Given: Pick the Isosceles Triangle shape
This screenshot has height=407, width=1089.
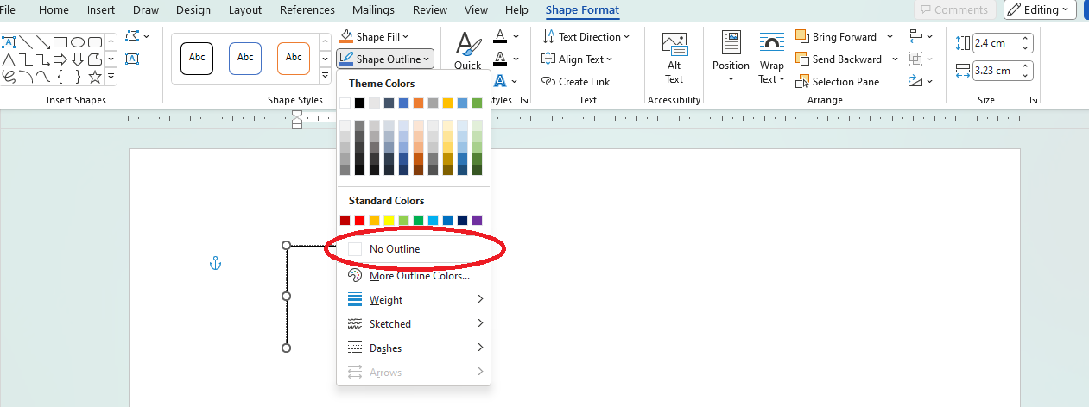Looking at the screenshot, I should (8, 59).
